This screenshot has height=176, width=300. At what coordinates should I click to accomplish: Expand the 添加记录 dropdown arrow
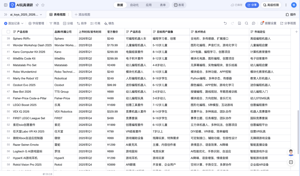[x=22, y=23]
